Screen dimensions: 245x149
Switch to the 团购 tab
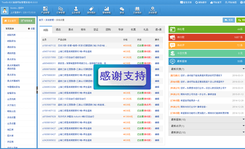pos(108,29)
